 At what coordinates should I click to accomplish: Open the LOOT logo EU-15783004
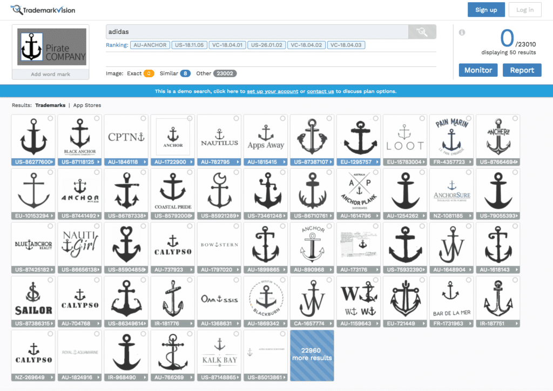pyautogui.click(x=405, y=137)
